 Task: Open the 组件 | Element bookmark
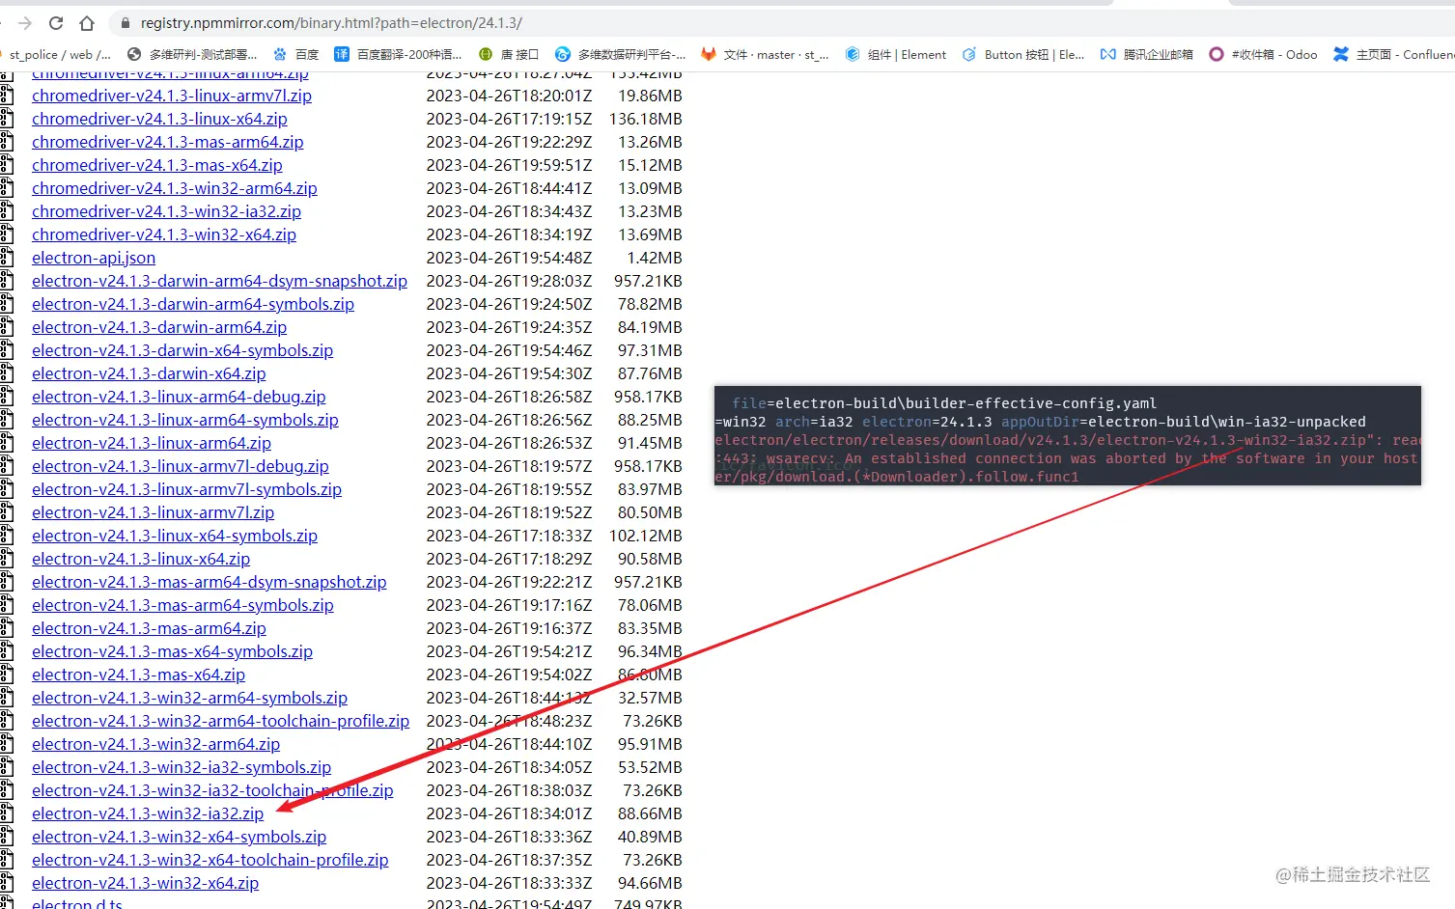[x=896, y=55]
